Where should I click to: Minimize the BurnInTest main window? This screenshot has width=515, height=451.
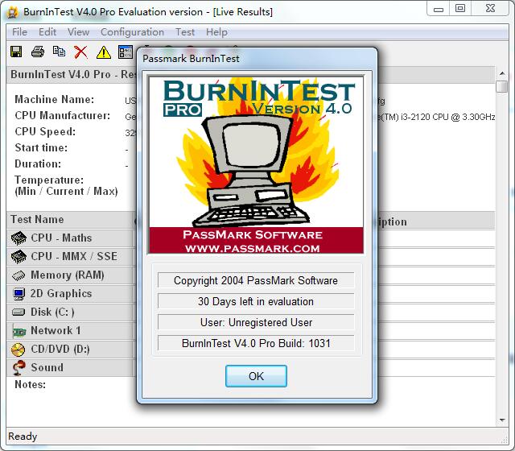[439, 9]
